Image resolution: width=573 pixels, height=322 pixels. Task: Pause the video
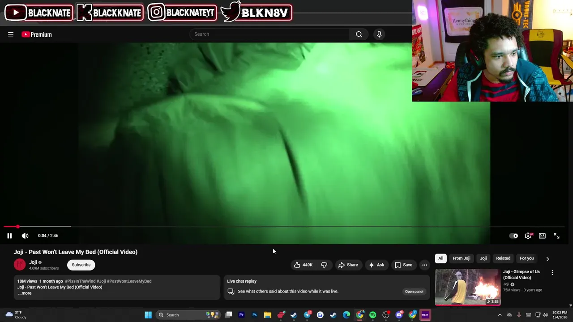click(9, 236)
